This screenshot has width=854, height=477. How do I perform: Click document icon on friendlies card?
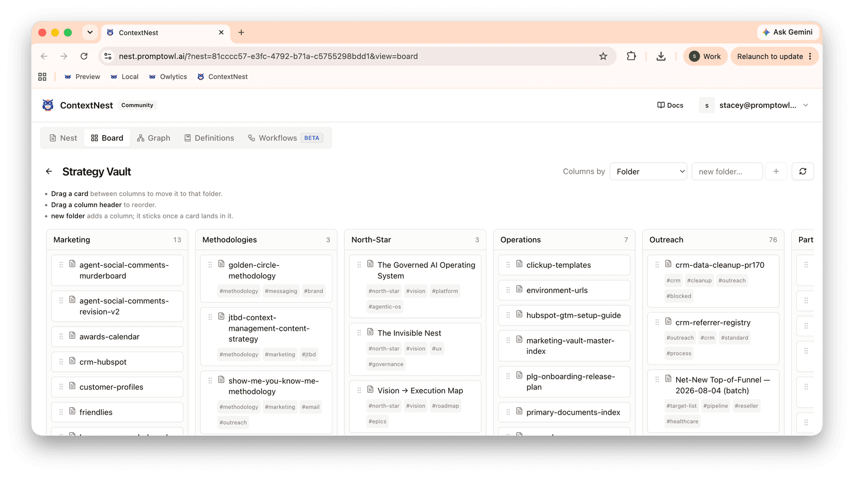point(72,411)
